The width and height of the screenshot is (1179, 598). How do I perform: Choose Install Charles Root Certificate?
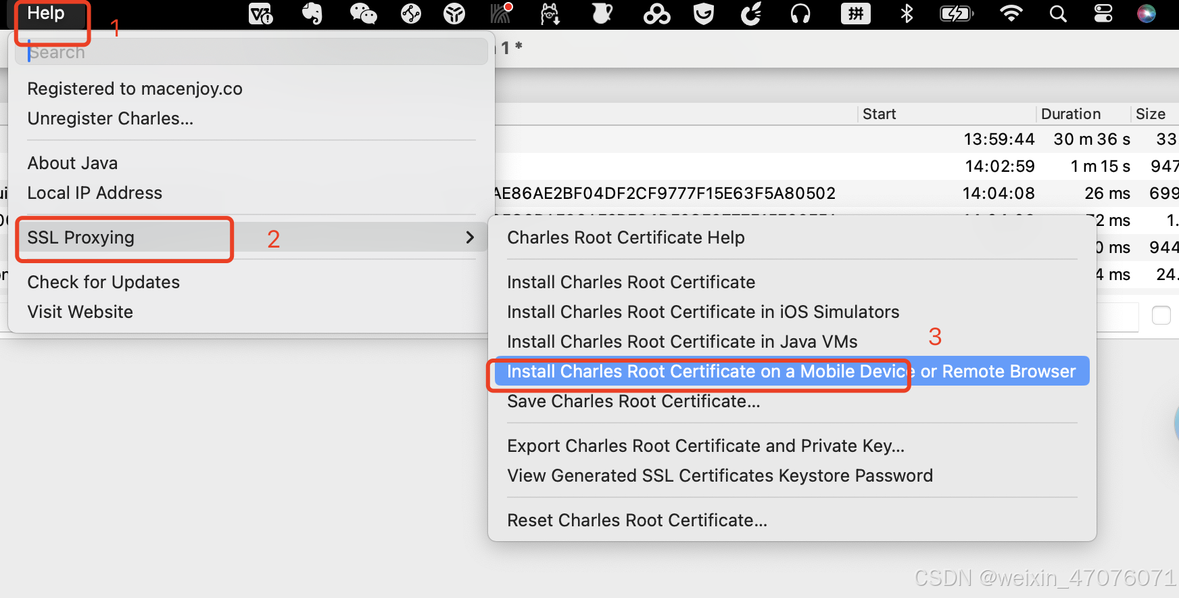point(792,282)
